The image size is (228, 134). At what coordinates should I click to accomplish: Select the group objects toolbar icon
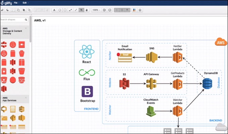coord(13,10)
